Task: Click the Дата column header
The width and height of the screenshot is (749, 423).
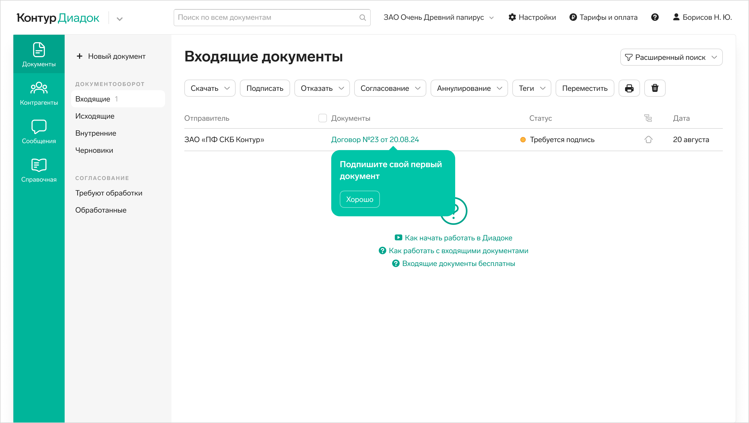Action: pyautogui.click(x=681, y=118)
